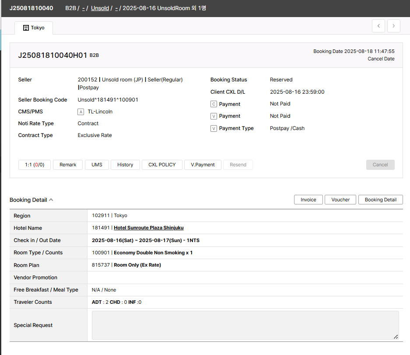
Task: Collapse the Booking Detail section chevron
Action: click(51, 200)
